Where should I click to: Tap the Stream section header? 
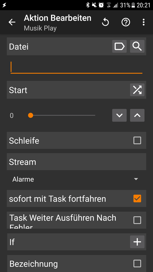(76, 162)
